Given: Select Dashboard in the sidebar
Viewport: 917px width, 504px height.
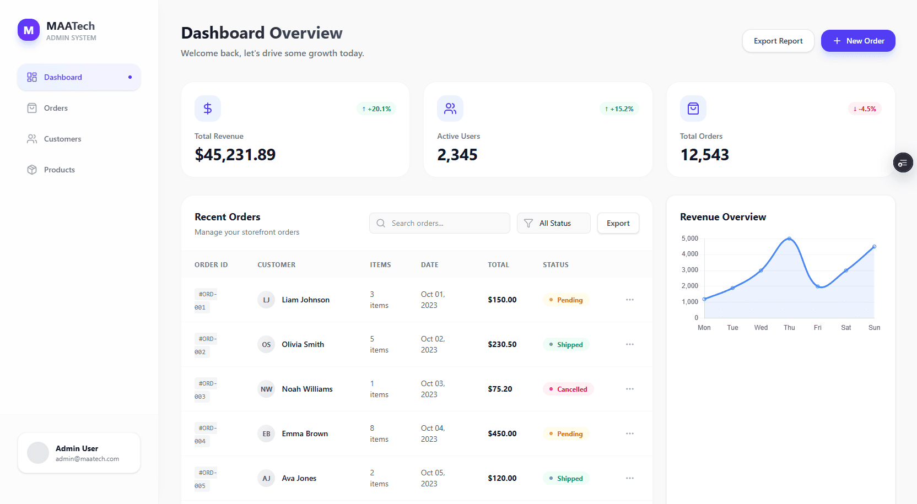Looking at the screenshot, I should 63,77.
